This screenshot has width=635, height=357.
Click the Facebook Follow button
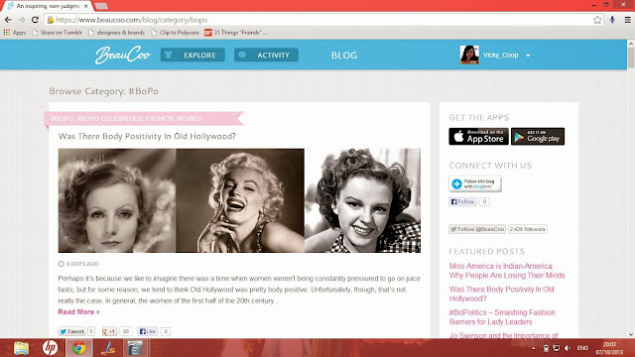(x=463, y=201)
